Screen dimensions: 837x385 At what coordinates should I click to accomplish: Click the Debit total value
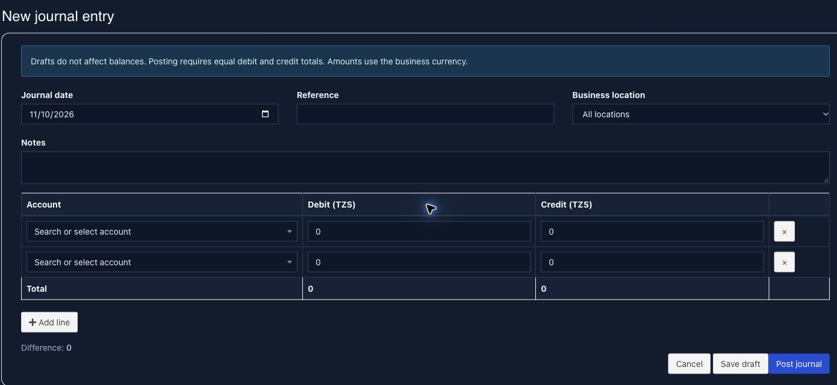311,289
